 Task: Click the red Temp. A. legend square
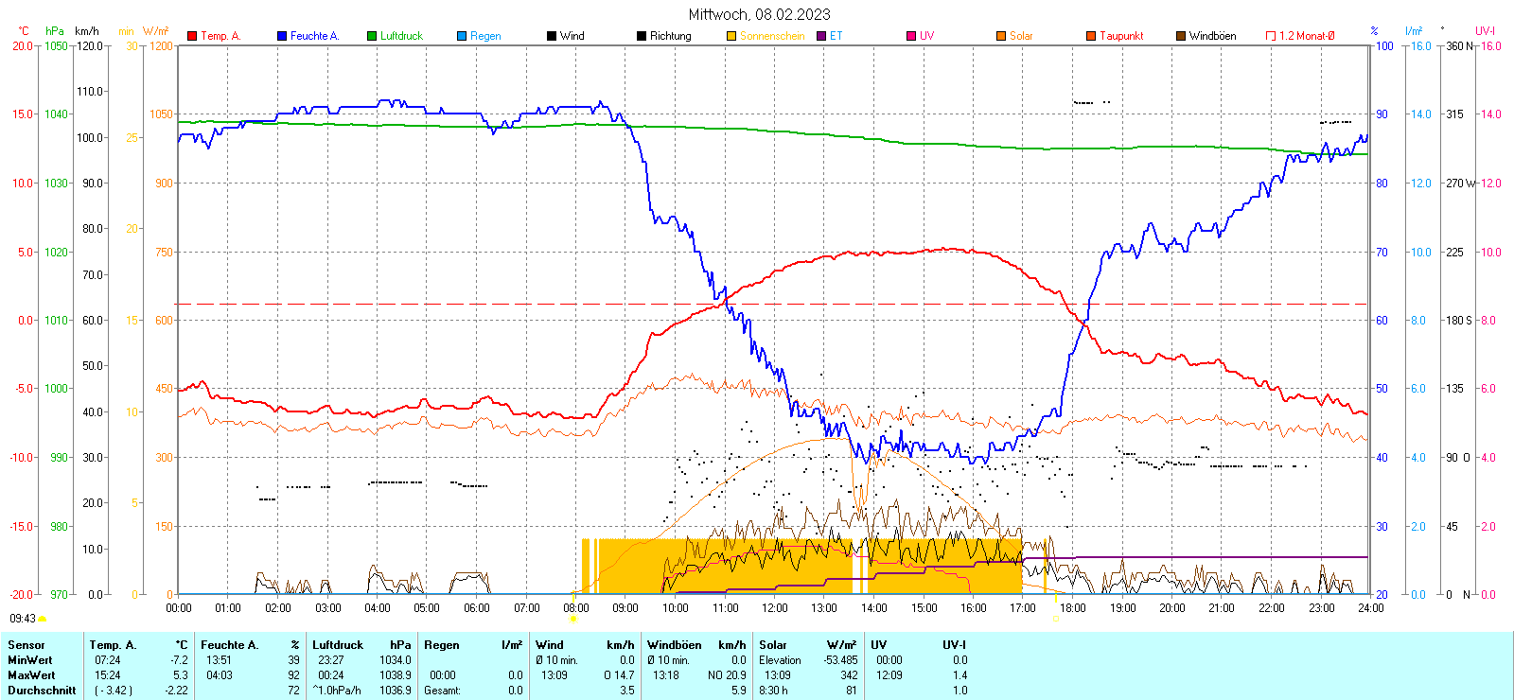(x=192, y=36)
